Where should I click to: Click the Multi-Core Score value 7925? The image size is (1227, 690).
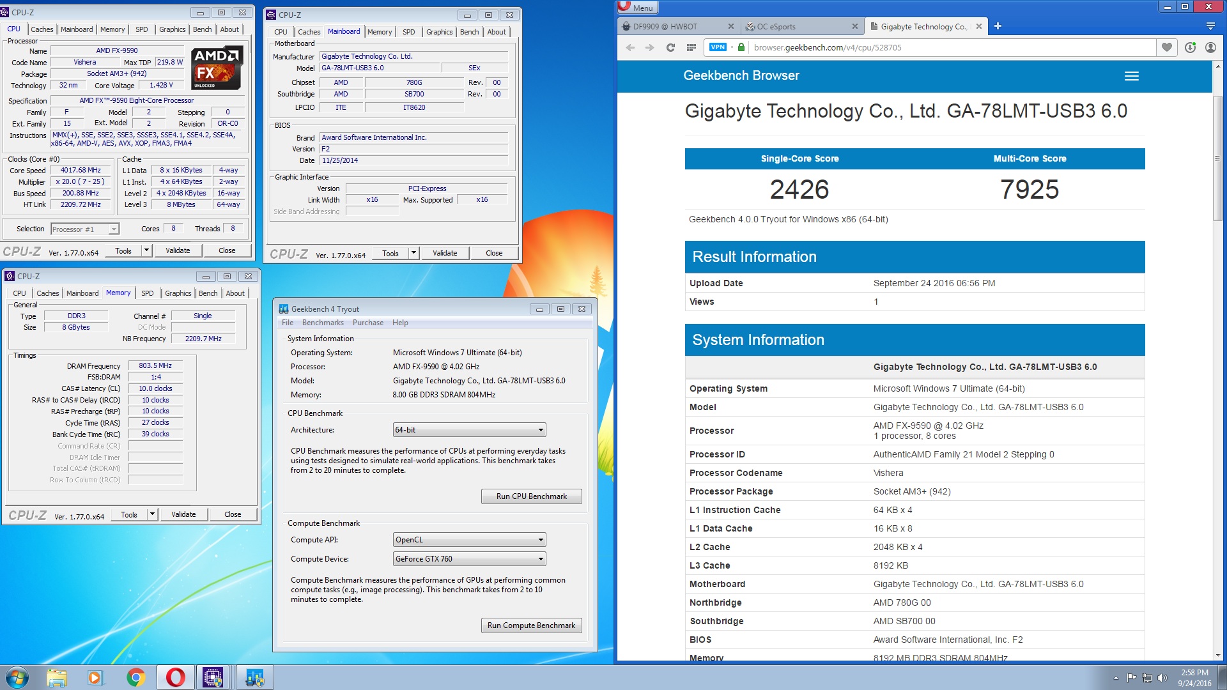pos(1030,190)
